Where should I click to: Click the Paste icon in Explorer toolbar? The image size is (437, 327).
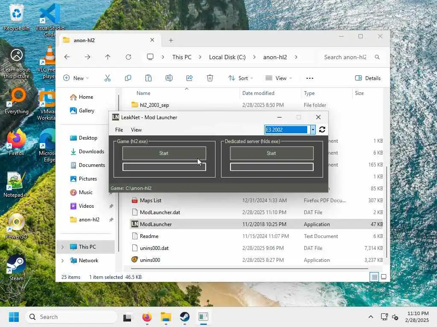tap(149, 78)
